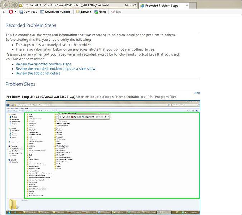Click the address bar URL field
The width and height of the screenshot is (242, 215).
[72, 6]
